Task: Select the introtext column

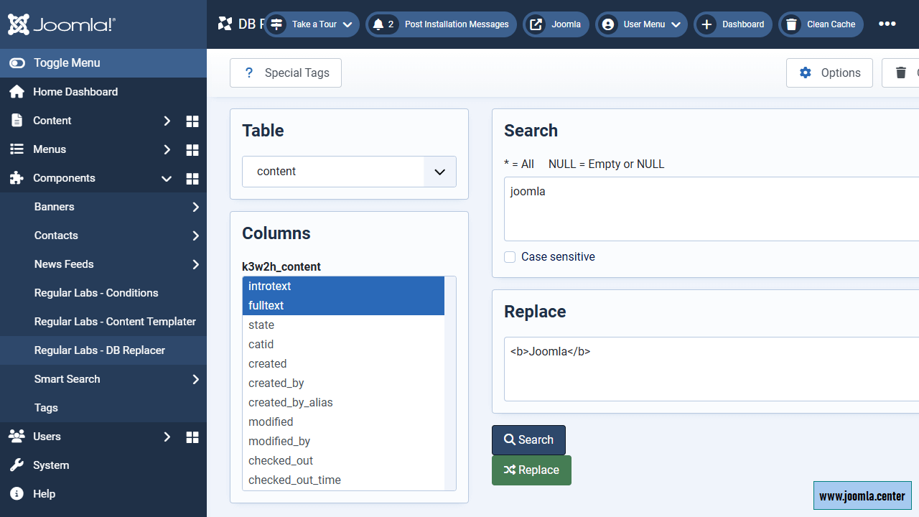Action: pos(343,286)
